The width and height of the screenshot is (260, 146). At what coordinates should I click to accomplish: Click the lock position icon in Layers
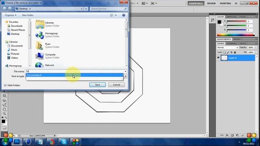tap(231, 52)
